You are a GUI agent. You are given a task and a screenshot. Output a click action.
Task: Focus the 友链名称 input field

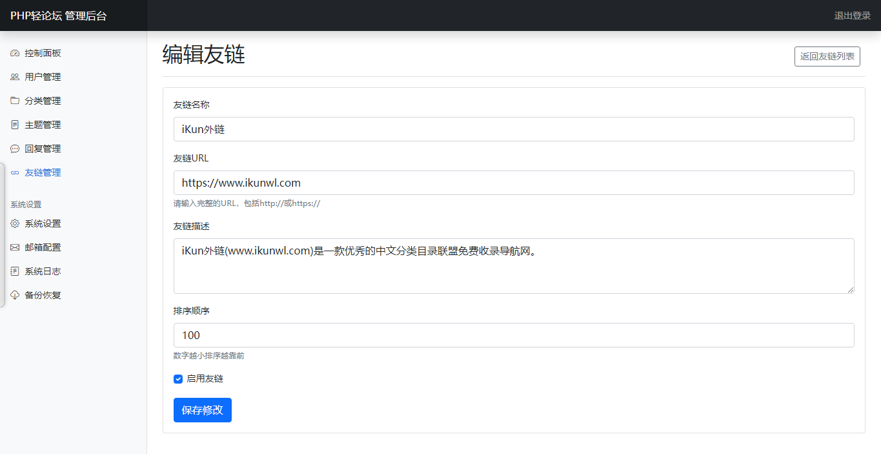coord(514,129)
